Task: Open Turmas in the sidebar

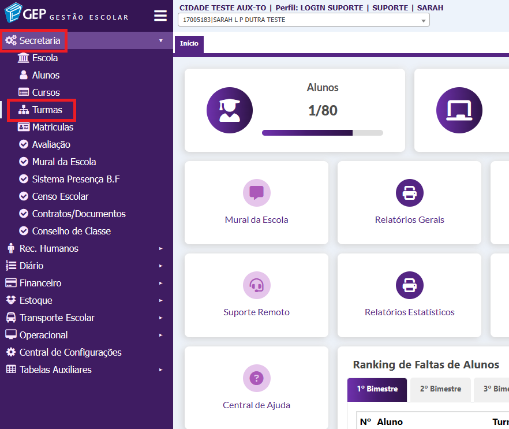Action: pyautogui.click(x=47, y=110)
